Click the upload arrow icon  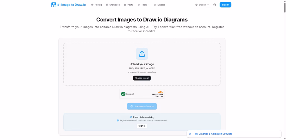click(x=142, y=54)
